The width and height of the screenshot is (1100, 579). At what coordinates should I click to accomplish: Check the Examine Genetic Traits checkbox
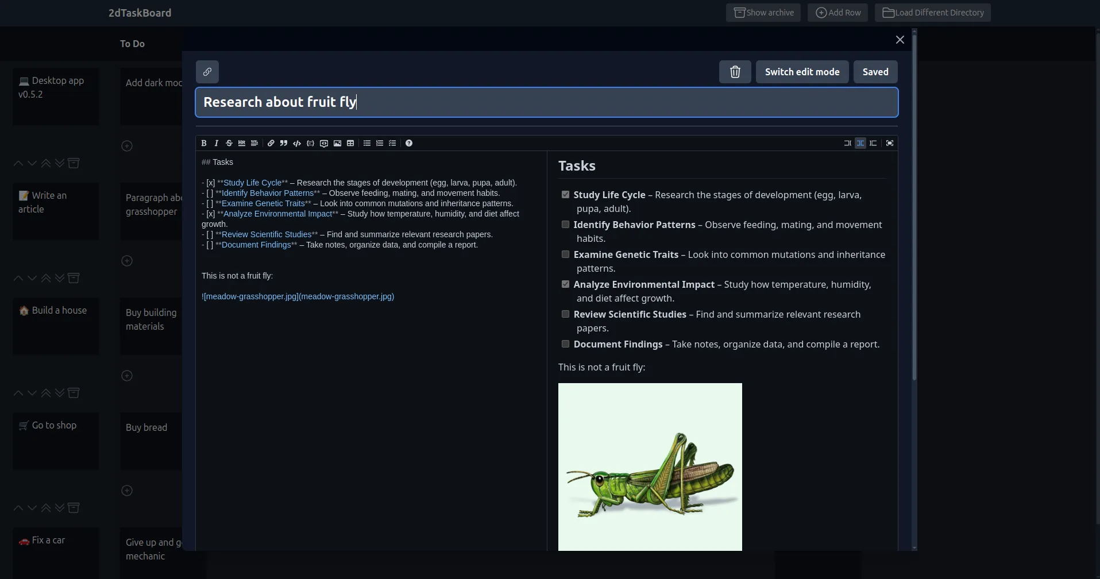point(566,254)
